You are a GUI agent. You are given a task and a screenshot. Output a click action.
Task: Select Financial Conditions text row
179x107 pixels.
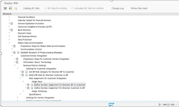[x=26, y=17]
